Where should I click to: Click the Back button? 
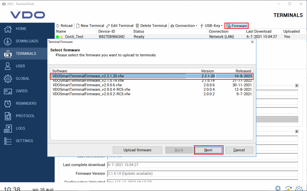pyautogui.click(x=179, y=150)
